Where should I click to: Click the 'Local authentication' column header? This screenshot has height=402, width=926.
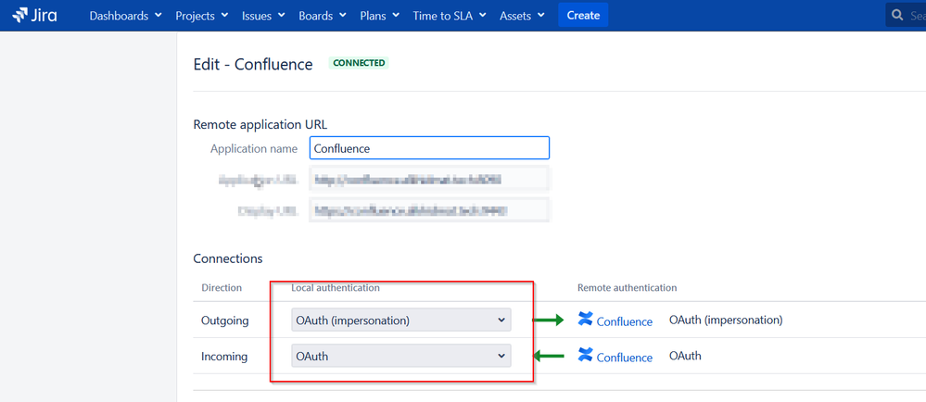336,288
